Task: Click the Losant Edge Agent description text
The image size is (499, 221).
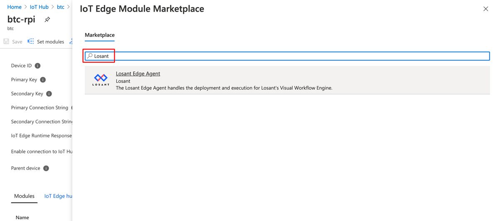Action: [224, 88]
